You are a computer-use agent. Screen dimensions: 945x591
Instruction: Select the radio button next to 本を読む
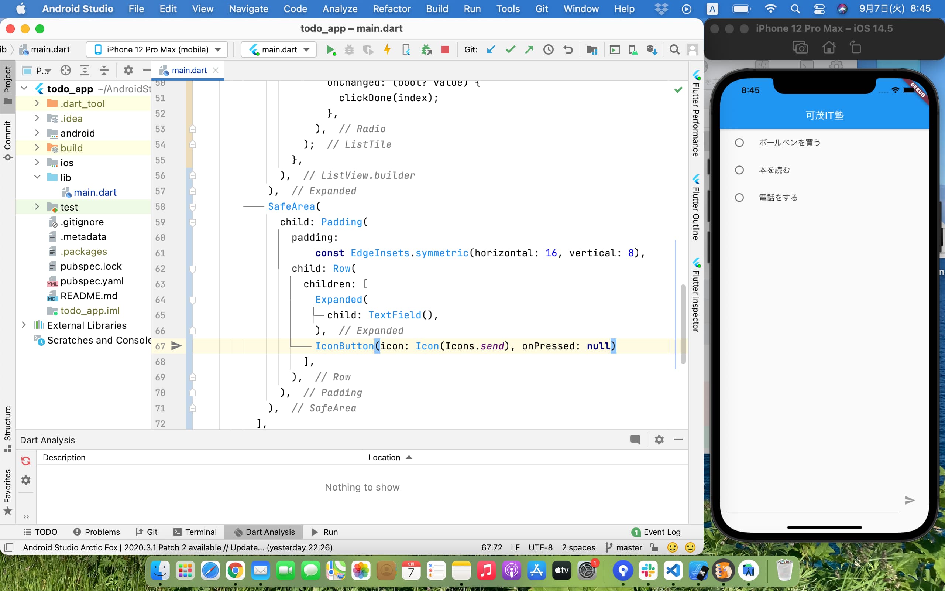pyautogui.click(x=740, y=170)
